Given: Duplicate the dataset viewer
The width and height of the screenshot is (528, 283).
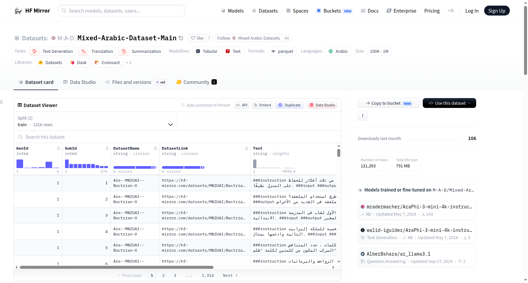Looking at the screenshot, I should 289,105.
